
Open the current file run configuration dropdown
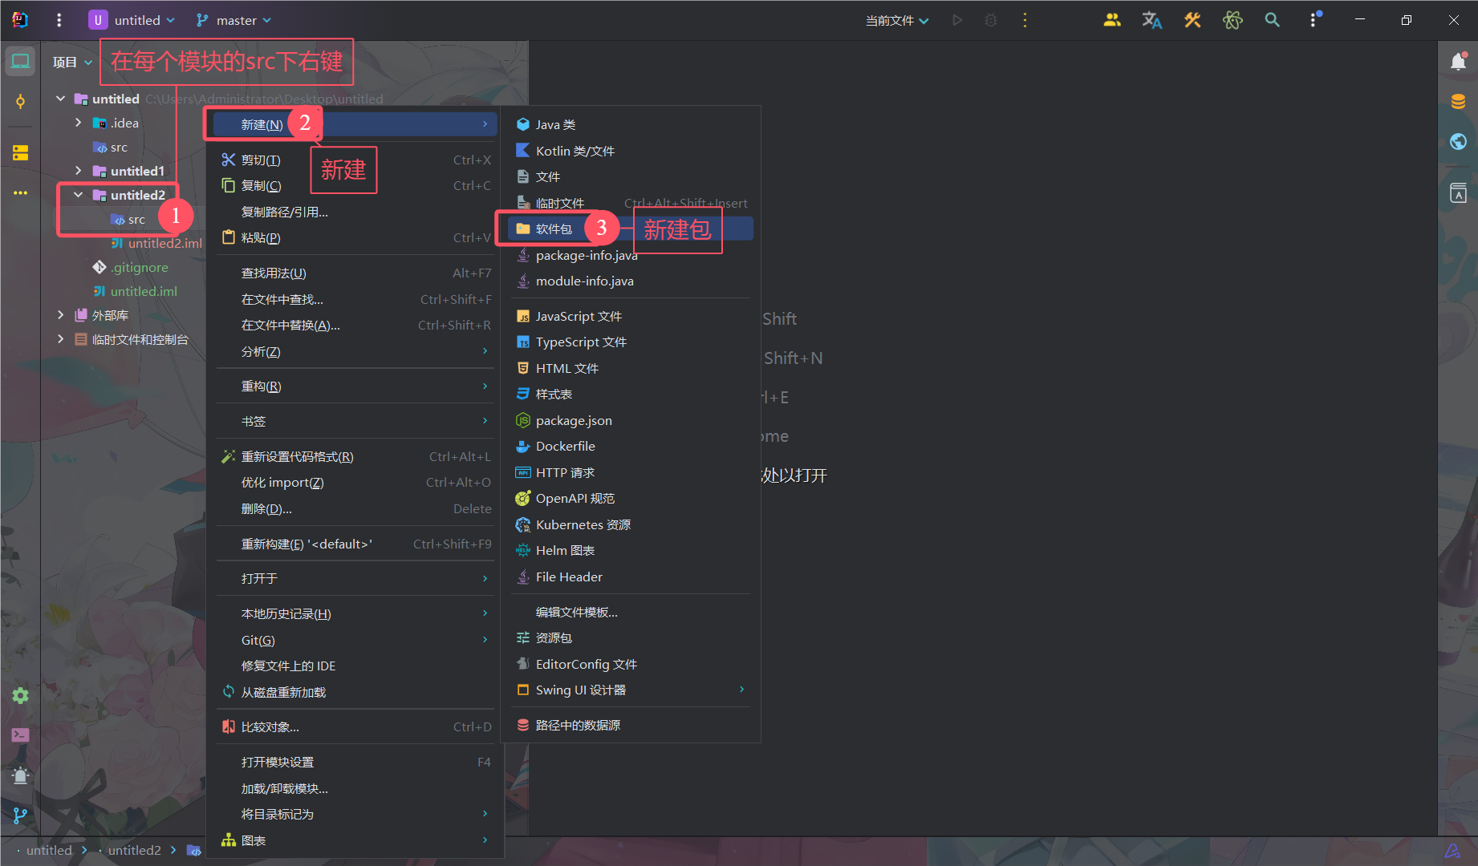896,20
